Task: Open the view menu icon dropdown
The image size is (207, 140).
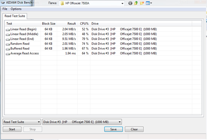Action: click(149, 3)
